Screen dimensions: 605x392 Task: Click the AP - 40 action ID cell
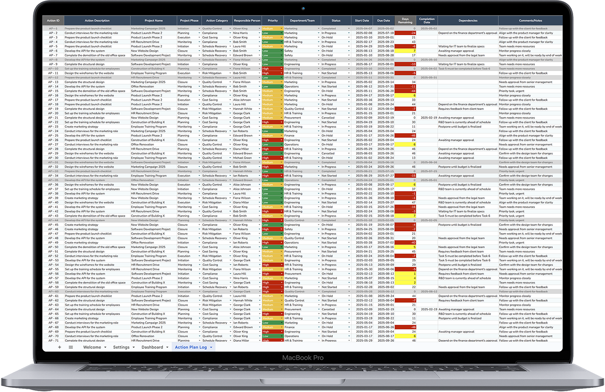coord(53,202)
